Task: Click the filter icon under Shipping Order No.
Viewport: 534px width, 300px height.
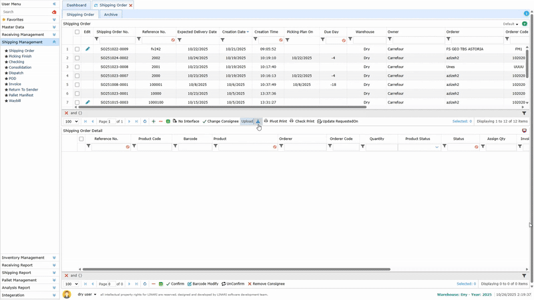Action: coord(96,39)
